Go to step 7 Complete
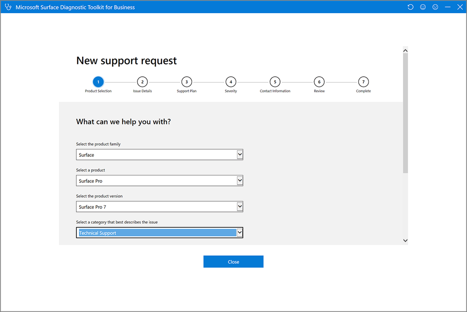Screen dimensions: 467x312 363,82
